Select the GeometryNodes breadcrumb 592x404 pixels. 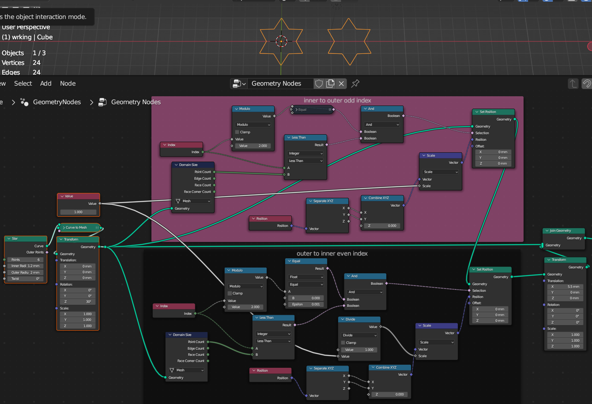point(57,102)
